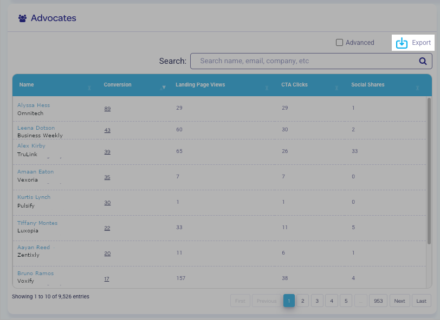Open Bruno Ramos advocate profile
Viewport: 440px width, 320px height.
tap(35, 274)
